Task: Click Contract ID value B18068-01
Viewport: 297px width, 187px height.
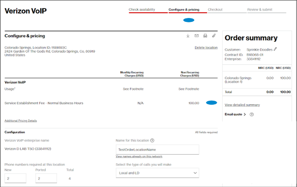Action: 255,55
